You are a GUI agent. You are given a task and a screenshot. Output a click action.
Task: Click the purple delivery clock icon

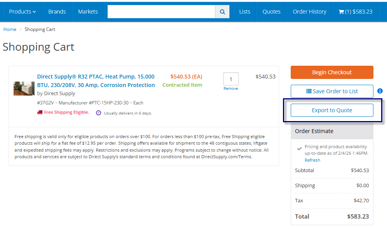pyautogui.click(x=99, y=113)
